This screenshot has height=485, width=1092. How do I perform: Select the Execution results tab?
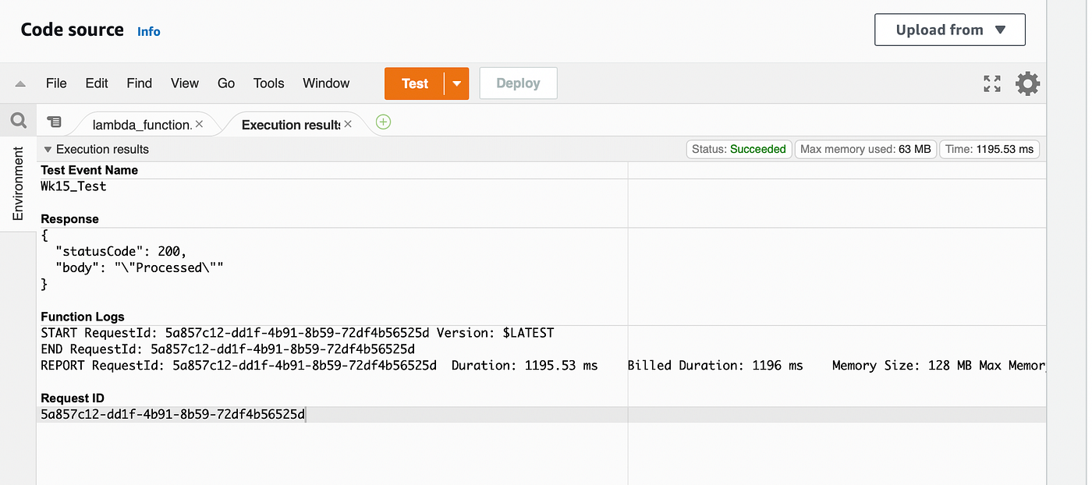(289, 123)
